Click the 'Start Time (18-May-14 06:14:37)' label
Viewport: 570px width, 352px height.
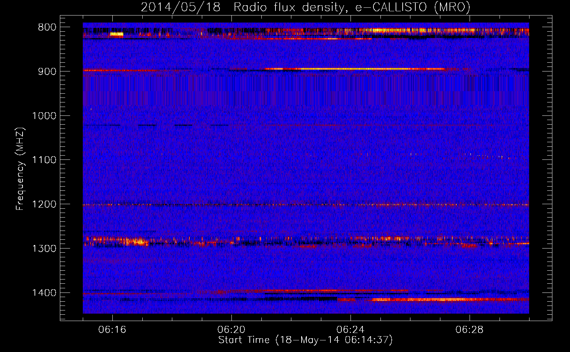(x=305, y=340)
